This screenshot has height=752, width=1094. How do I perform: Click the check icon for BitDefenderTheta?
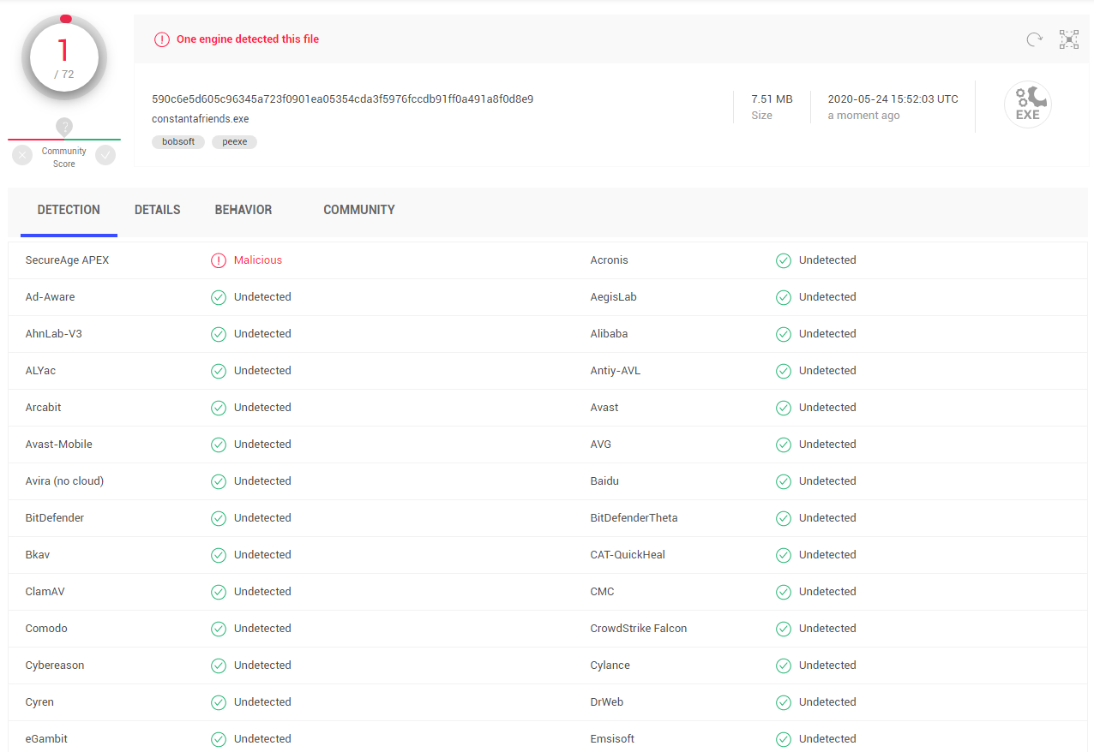pos(784,518)
